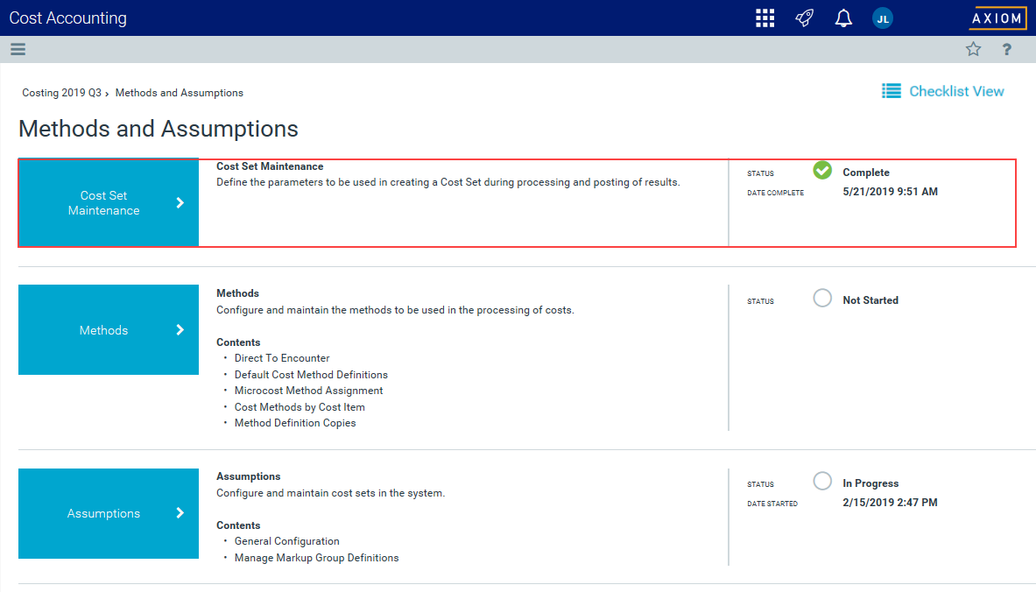
Task: Toggle the In Progress status circle
Action: [x=822, y=481]
